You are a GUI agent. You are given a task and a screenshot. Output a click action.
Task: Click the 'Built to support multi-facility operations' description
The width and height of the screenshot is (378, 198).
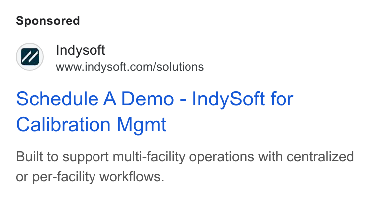(185, 166)
